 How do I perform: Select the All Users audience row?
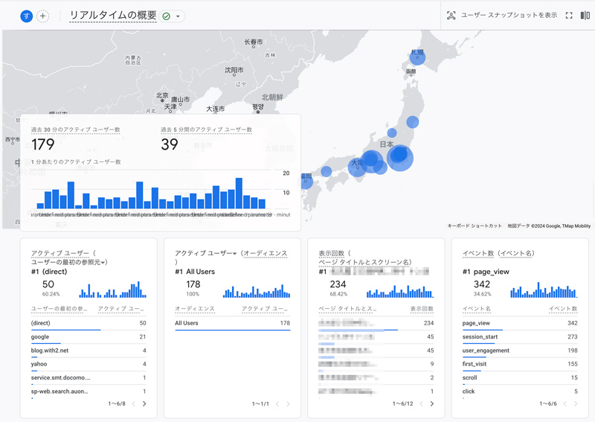[x=233, y=323]
